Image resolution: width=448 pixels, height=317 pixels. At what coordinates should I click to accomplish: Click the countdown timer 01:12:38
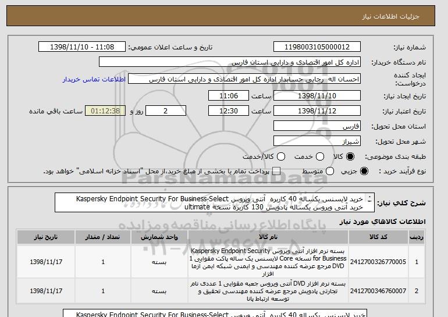tap(105, 111)
